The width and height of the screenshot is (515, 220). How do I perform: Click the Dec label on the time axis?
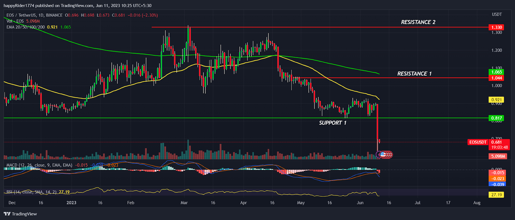12,203
